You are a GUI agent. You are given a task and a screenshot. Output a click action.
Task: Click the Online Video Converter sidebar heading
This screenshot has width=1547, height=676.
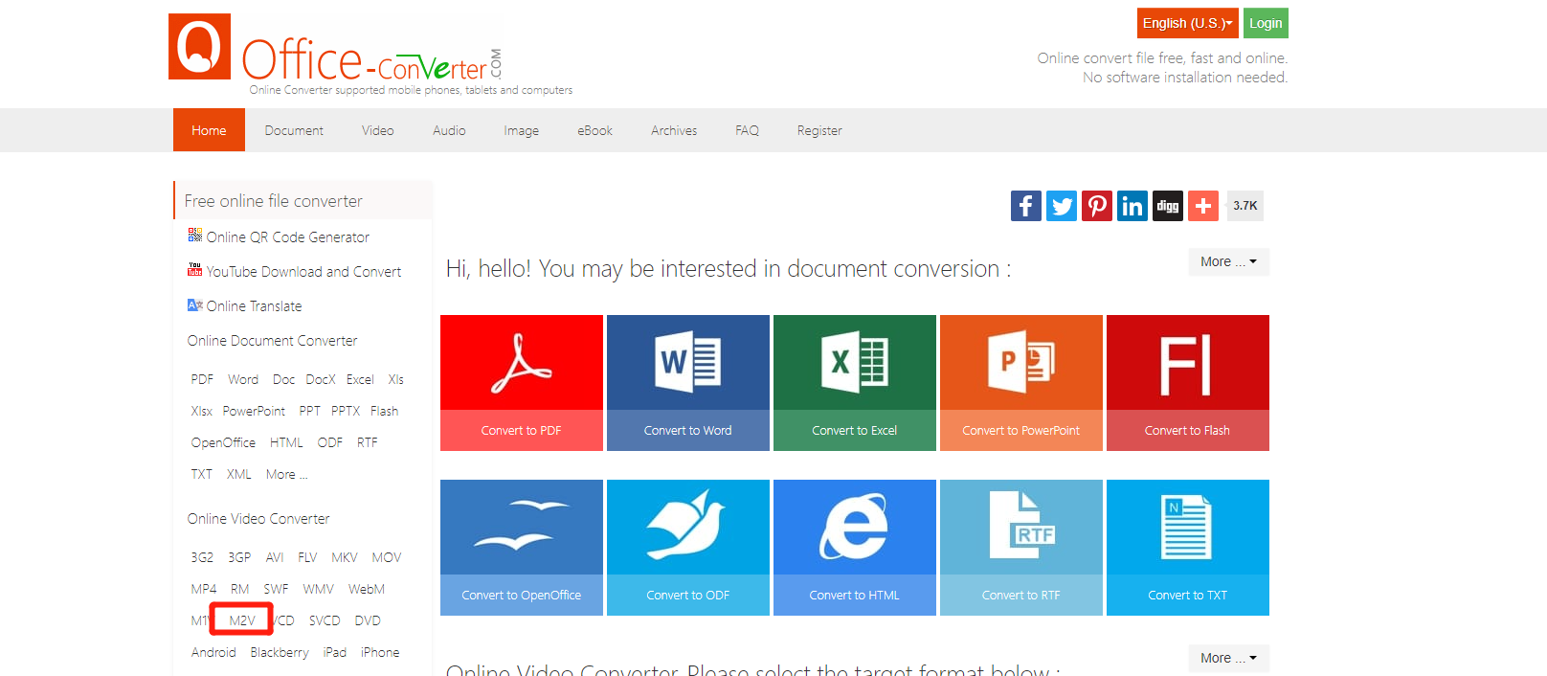(258, 518)
